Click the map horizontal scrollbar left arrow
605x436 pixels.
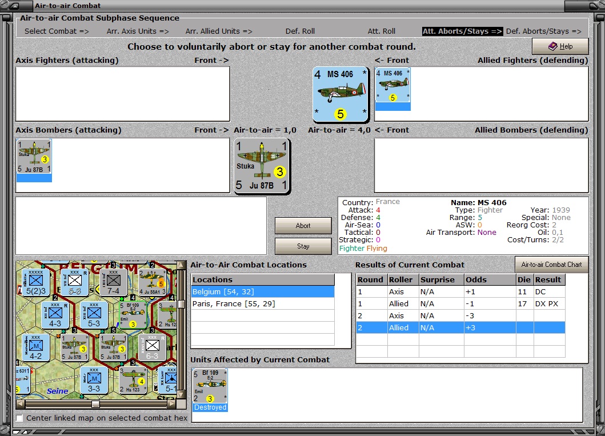pyautogui.click(x=21, y=404)
